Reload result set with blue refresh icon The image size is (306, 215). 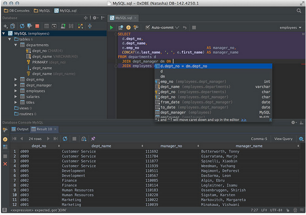[x=65, y=139]
